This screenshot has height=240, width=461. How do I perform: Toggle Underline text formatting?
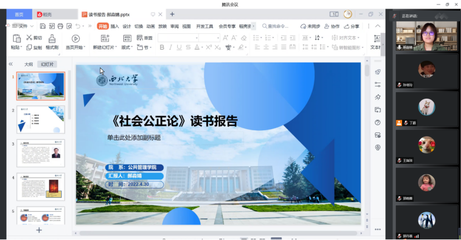(179, 48)
